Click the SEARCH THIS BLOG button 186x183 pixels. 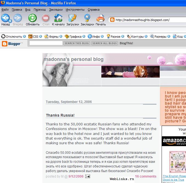[77, 43]
